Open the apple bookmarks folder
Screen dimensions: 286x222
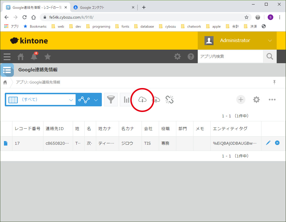(214, 27)
